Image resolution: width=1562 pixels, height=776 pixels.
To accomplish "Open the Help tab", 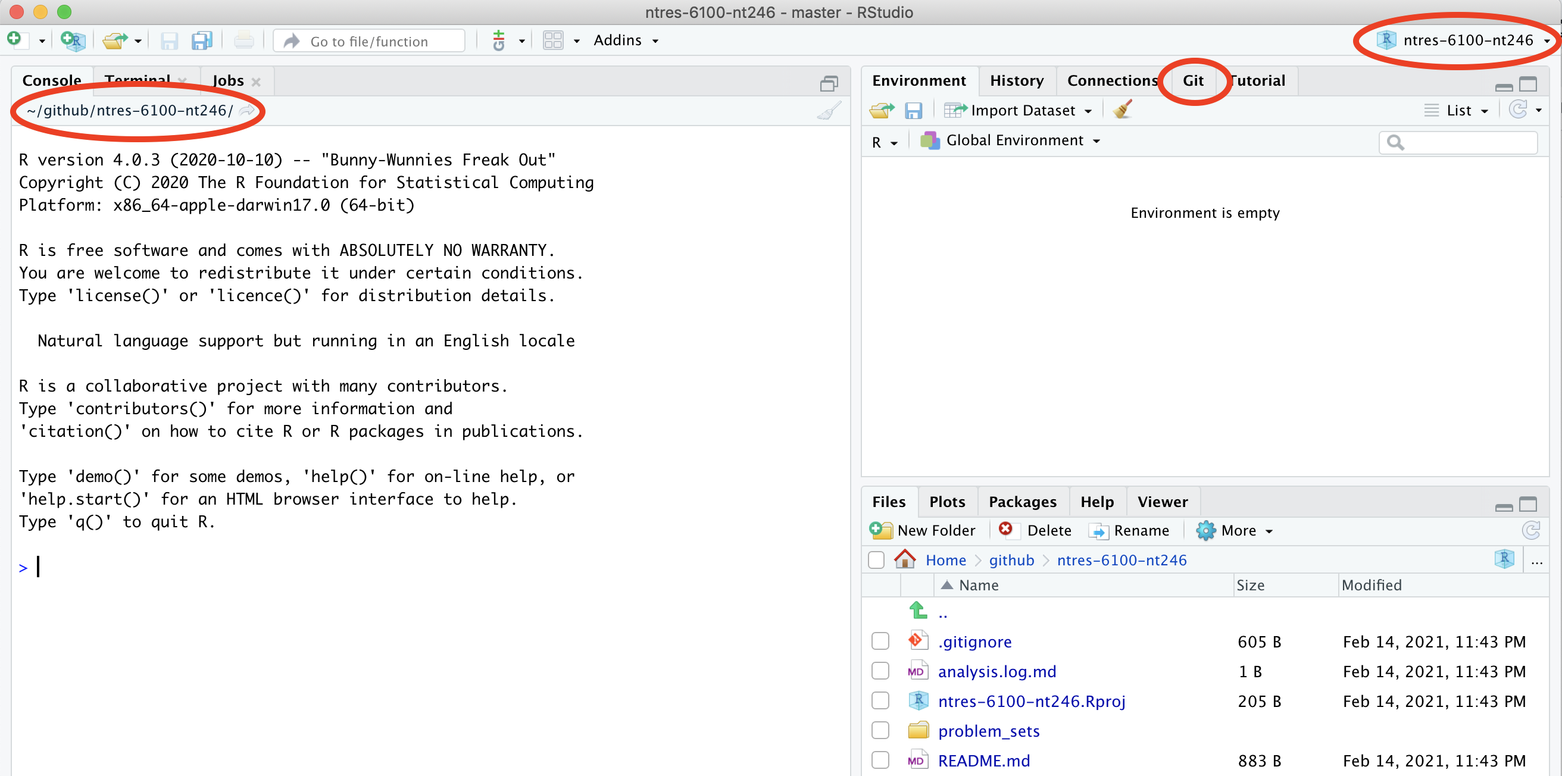I will point(1097,502).
